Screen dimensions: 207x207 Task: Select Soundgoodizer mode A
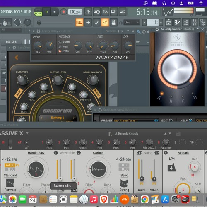pos(162,94)
